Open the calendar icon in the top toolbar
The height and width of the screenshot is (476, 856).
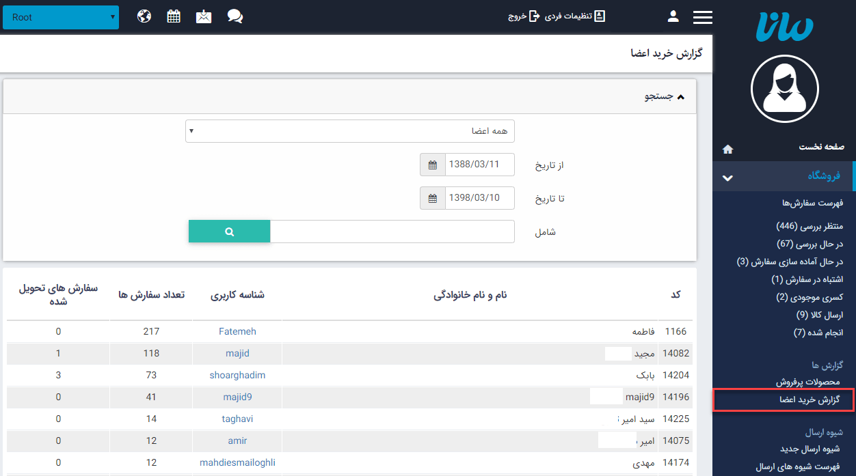pos(174,16)
